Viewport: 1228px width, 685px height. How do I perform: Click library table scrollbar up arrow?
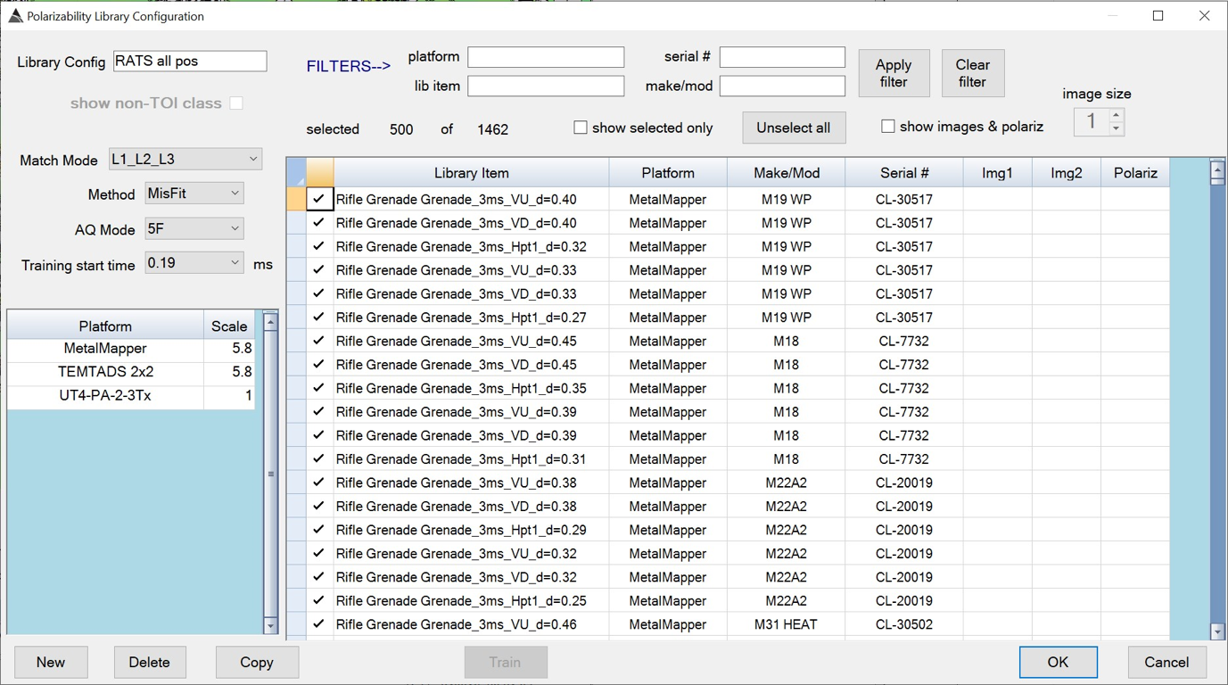(x=1217, y=168)
